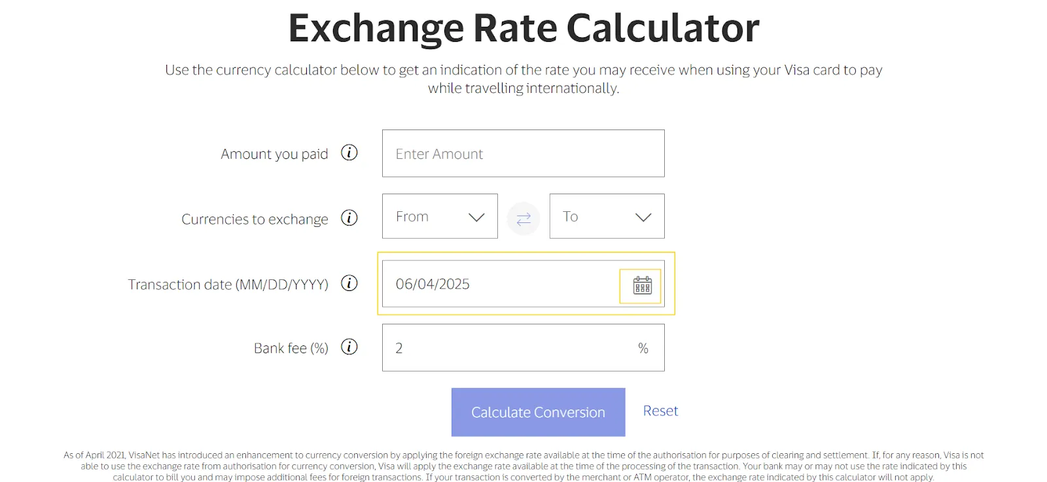Click the Reset link

660,411
